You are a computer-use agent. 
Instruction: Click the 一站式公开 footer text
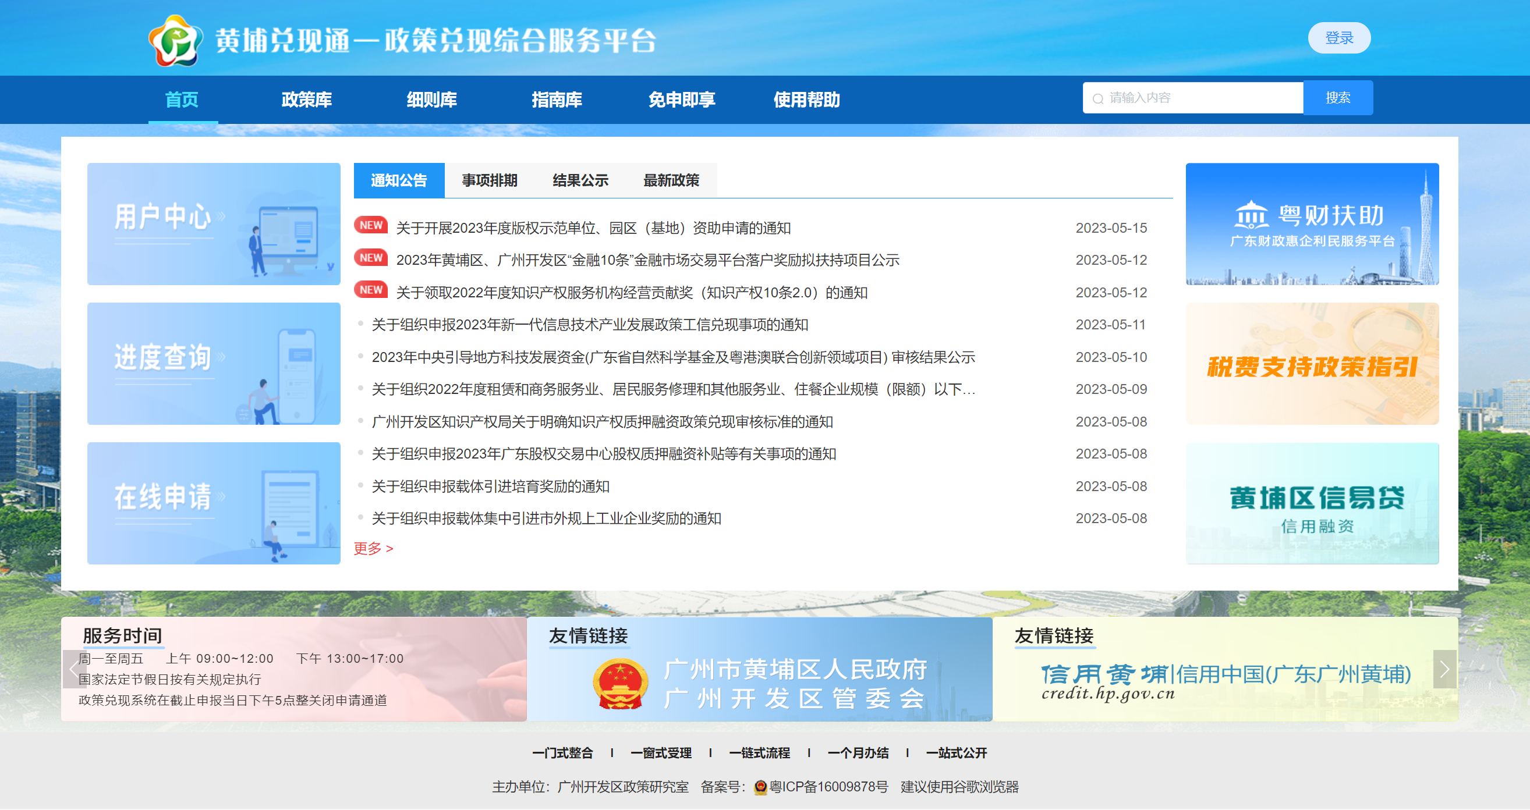[x=957, y=754]
